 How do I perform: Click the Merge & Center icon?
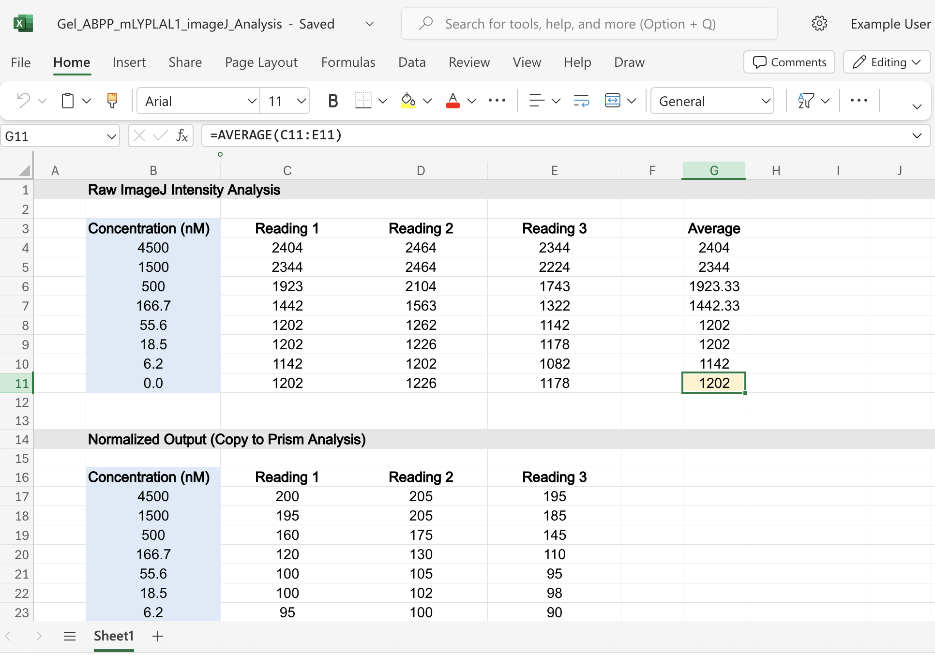pyautogui.click(x=613, y=100)
